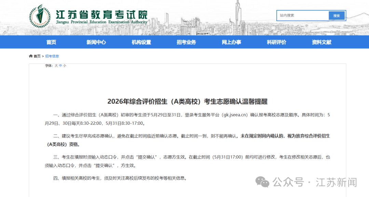Set font size to 大 (large)
The height and width of the screenshot is (197, 369).
coord(56,66)
